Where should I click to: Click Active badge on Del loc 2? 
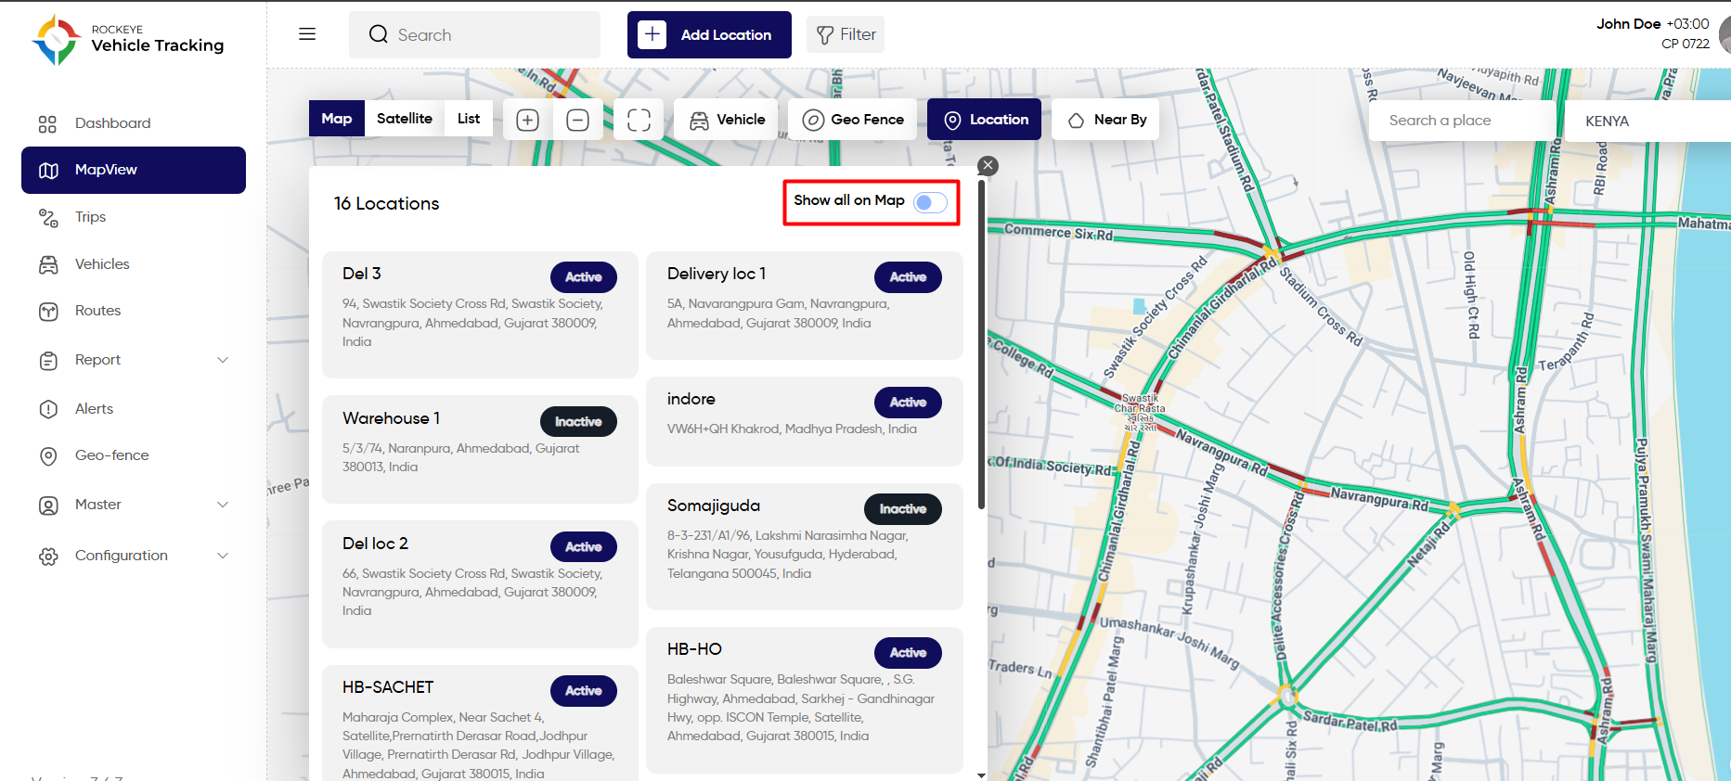[584, 547]
